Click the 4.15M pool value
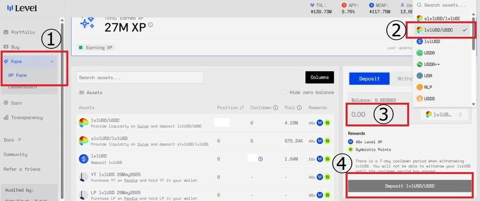Viewport: 480px width, 201px height. pyautogui.click(x=291, y=123)
